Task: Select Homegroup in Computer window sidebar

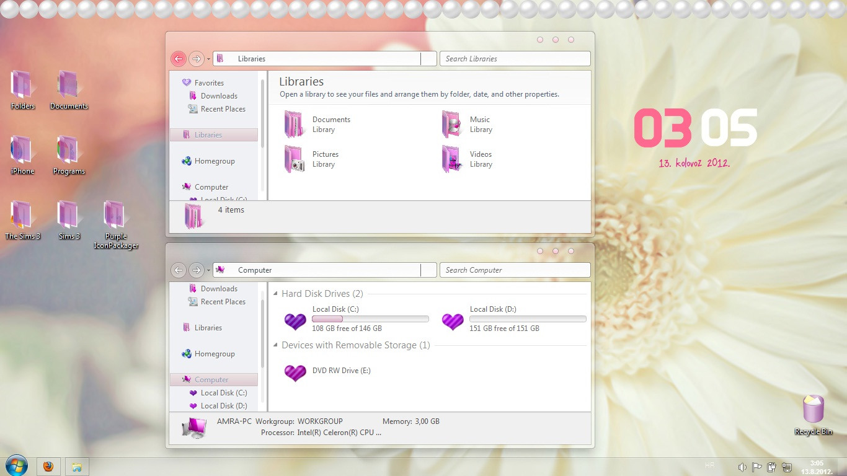Action: click(x=208, y=354)
